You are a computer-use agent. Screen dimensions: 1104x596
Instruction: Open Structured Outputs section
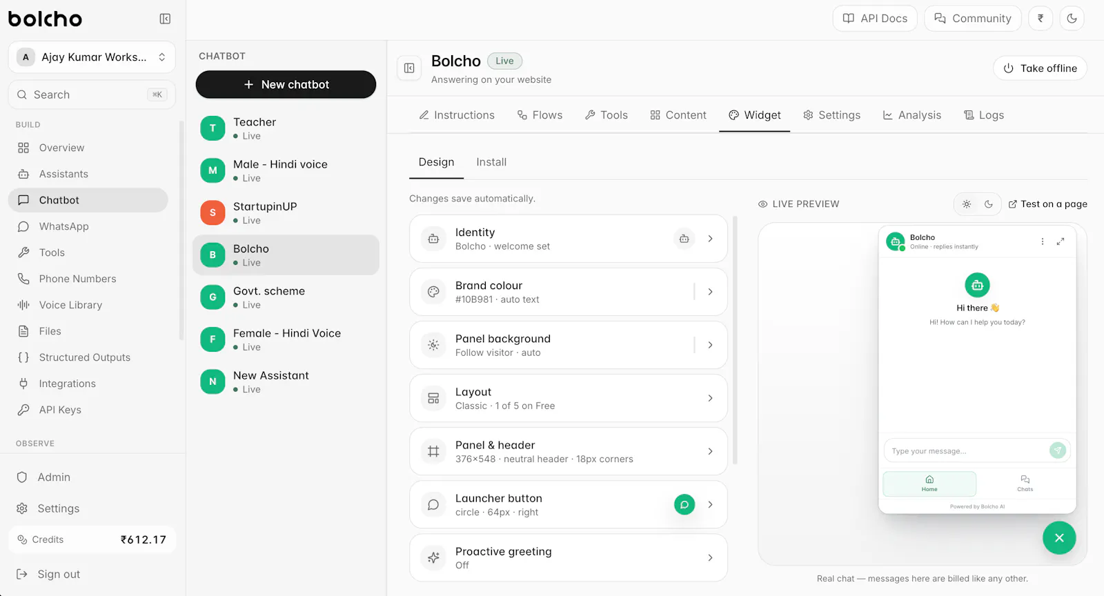click(88, 357)
